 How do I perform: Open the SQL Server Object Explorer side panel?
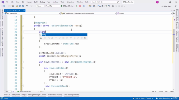[2, 37]
